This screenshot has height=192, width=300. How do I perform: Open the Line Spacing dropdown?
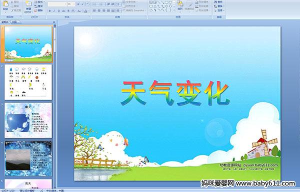tap(118, 4)
